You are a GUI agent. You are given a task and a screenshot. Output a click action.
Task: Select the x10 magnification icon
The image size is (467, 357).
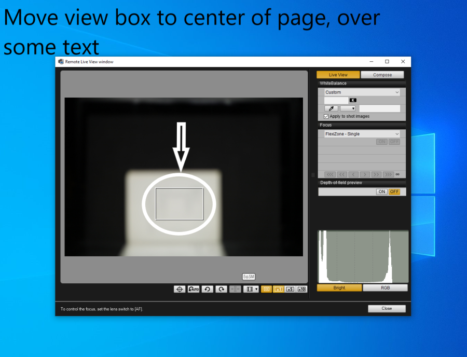click(301, 289)
